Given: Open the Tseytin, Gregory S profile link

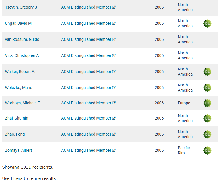Looking at the screenshot, I should [x=21, y=7].
